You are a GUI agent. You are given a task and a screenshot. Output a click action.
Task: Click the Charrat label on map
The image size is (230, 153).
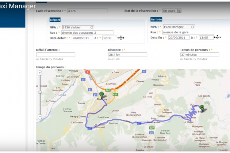click(x=140, y=81)
